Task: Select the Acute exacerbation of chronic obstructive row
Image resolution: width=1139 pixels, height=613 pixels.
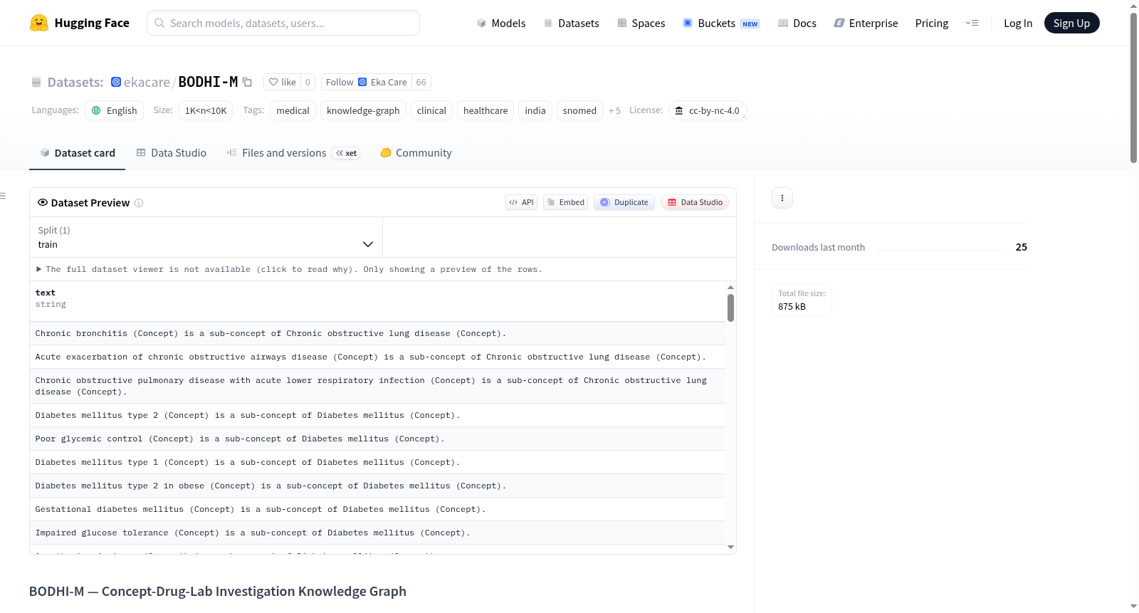Action: (377, 357)
